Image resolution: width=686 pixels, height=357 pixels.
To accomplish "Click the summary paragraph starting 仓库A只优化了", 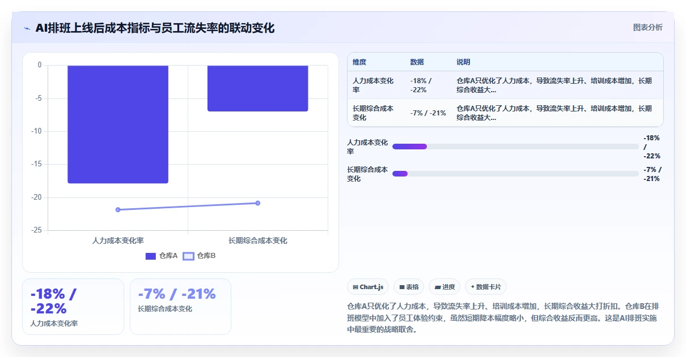I will point(503,318).
